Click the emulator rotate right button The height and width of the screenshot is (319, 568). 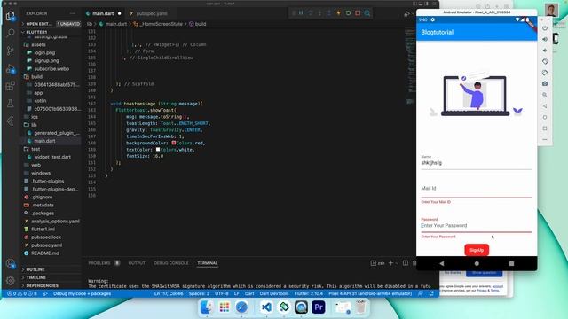point(545,73)
